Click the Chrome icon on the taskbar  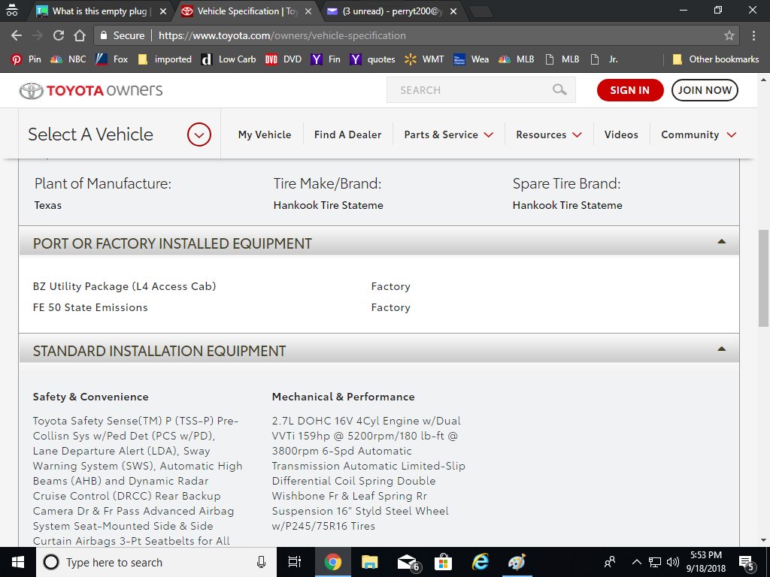[x=332, y=562]
